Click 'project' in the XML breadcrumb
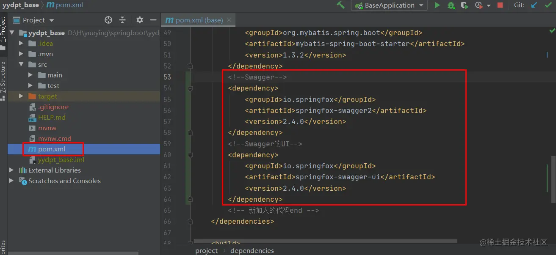 point(206,250)
